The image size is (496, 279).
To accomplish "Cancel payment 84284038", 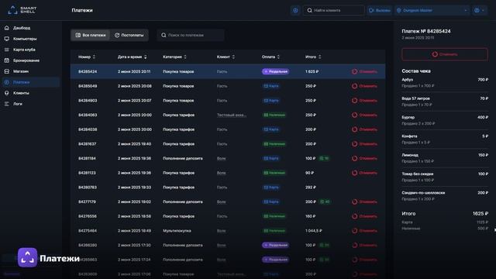I will pos(364,129).
